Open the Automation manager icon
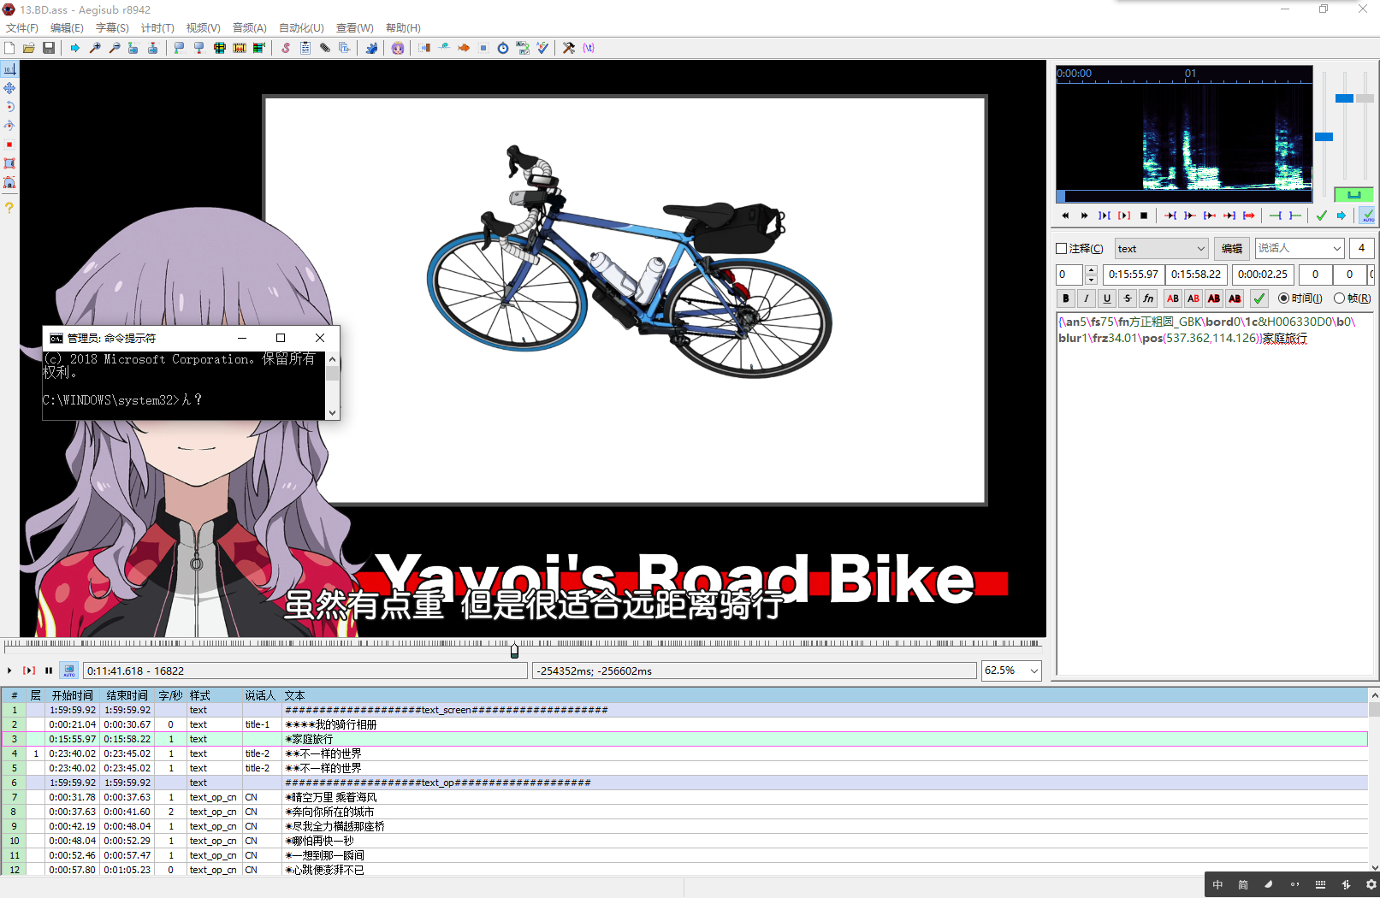The image size is (1380, 898). [371, 48]
